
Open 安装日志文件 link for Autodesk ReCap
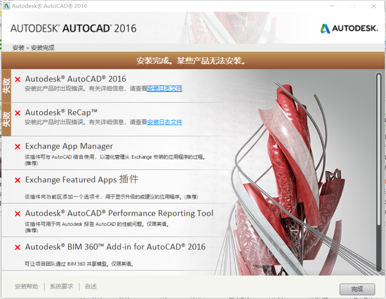point(165,122)
